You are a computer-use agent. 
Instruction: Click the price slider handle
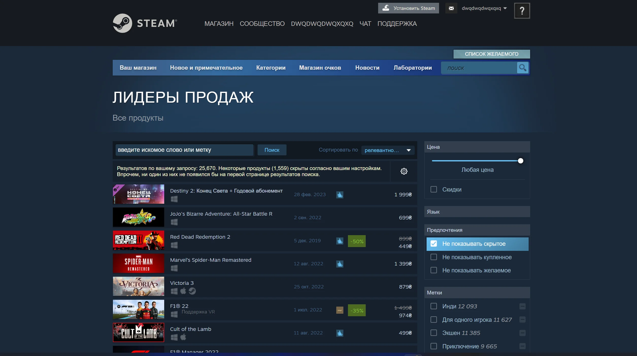(x=521, y=161)
